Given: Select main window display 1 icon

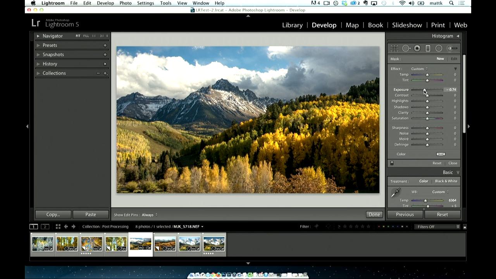Looking at the screenshot, I should pyautogui.click(x=34, y=227).
